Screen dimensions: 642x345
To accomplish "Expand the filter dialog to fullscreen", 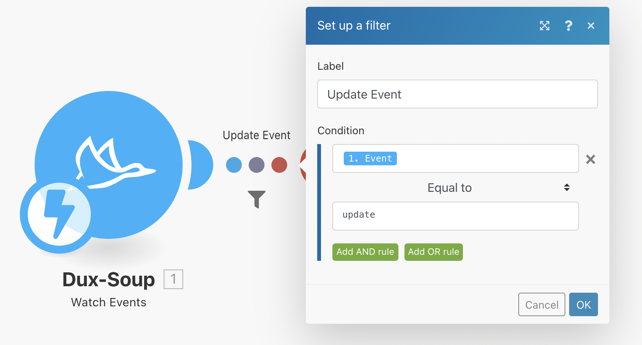I will (x=544, y=26).
